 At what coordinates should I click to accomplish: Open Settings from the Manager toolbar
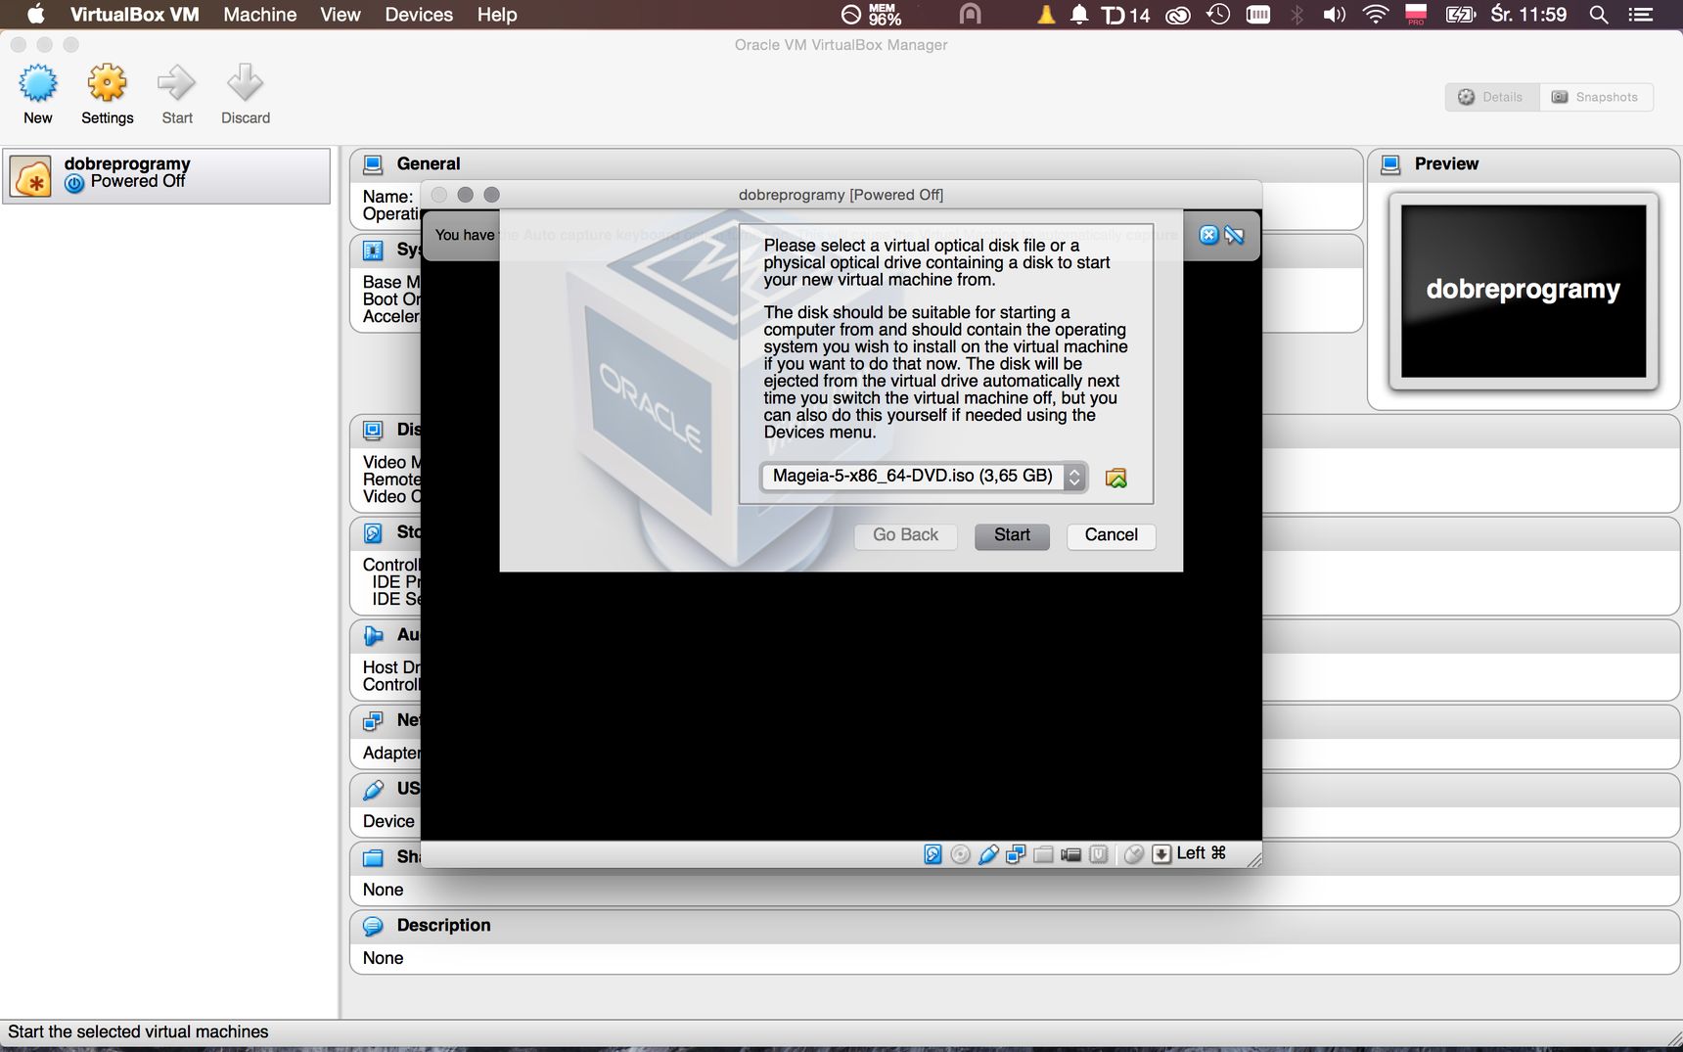(x=107, y=94)
